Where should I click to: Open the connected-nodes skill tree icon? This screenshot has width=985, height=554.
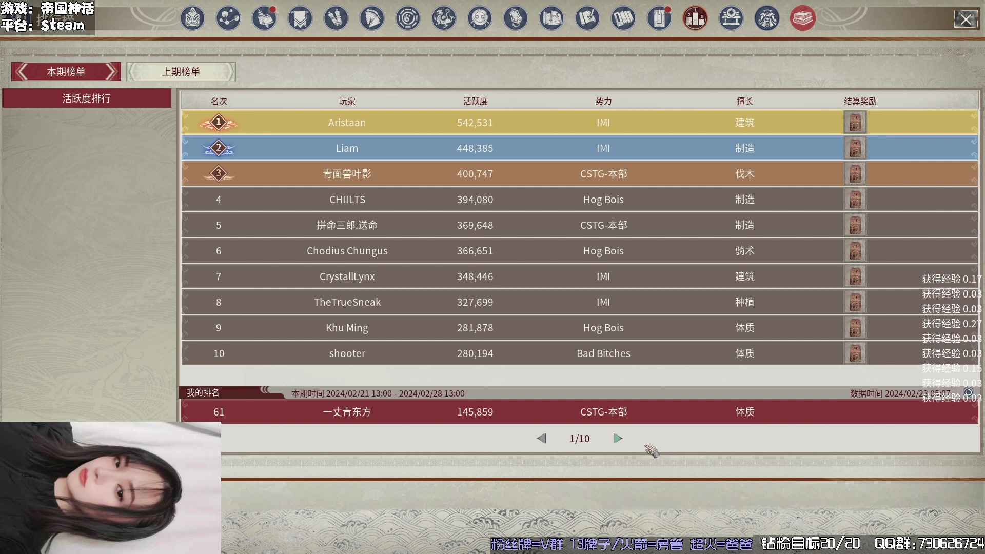pyautogui.click(x=228, y=18)
